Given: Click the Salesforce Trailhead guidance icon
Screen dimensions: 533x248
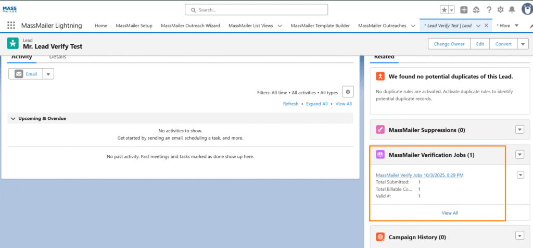Looking at the screenshot, I should (476, 10).
